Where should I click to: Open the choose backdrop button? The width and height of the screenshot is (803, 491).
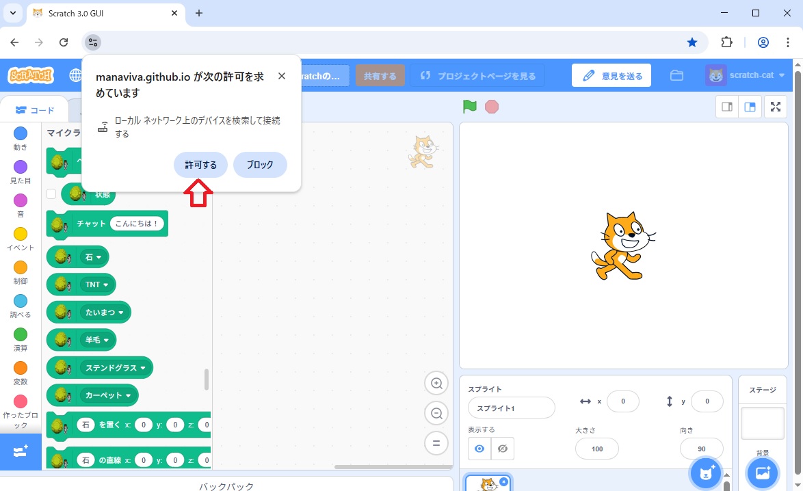tap(763, 472)
